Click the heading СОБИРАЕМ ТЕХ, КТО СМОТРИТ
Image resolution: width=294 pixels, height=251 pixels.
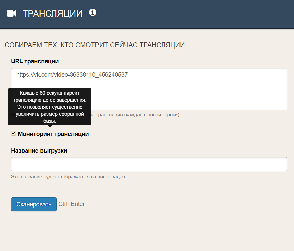click(x=95, y=45)
